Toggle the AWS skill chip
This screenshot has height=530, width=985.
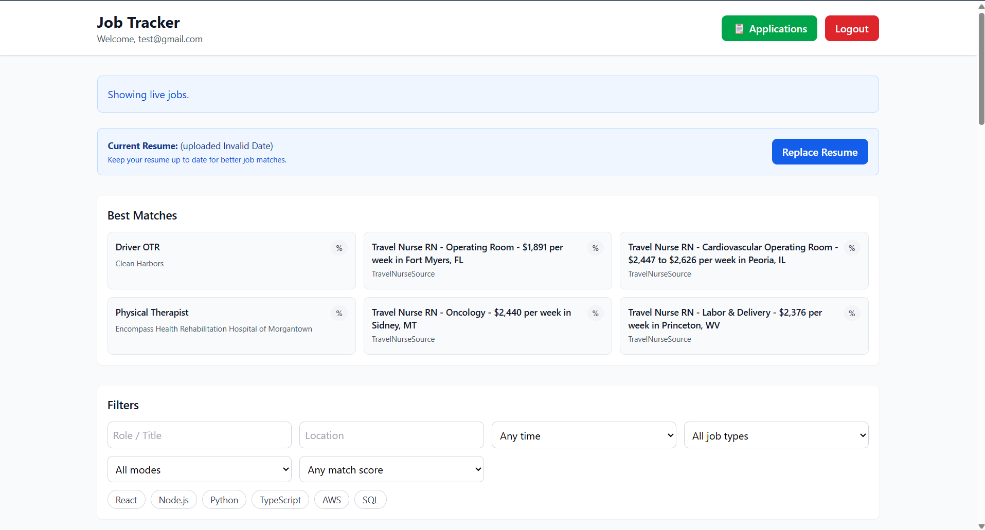[x=332, y=500]
